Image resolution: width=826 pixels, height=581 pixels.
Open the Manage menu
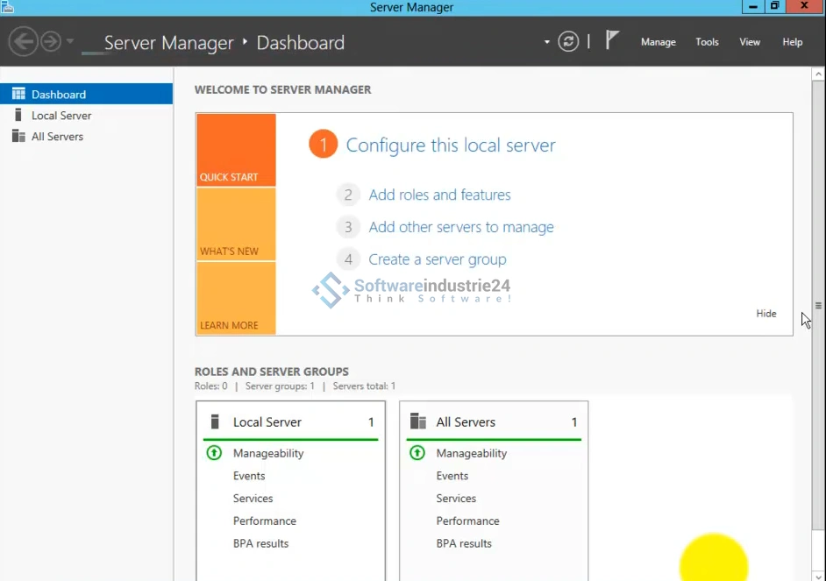tap(658, 42)
